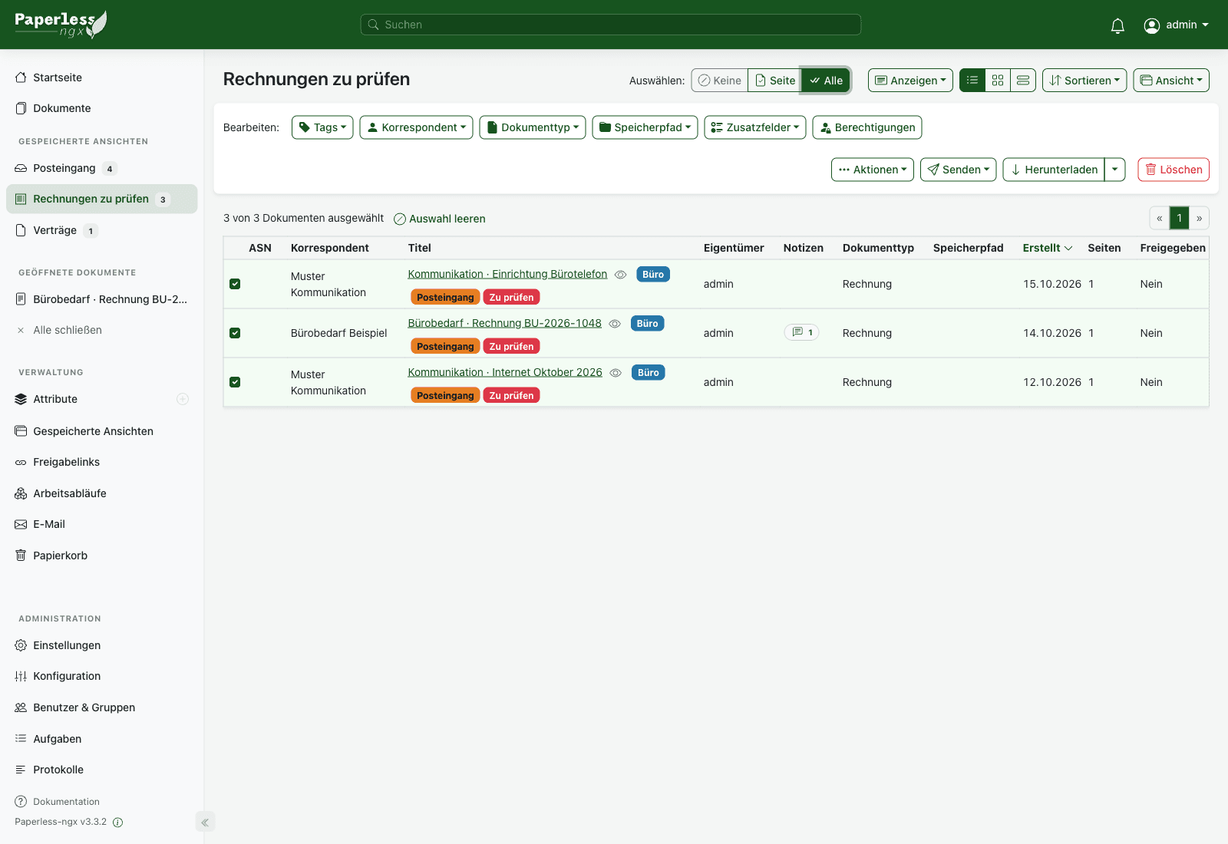The width and height of the screenshot is (1228, 844).
Task: Uncheck the Internet Oktober 2026 row checkbox
Action: [x=235, y=382]
